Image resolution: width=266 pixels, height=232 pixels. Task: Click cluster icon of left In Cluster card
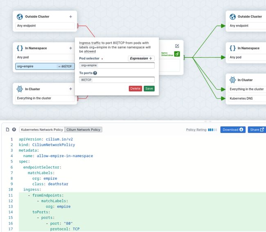pyautogui.click(x=20, y=89)
